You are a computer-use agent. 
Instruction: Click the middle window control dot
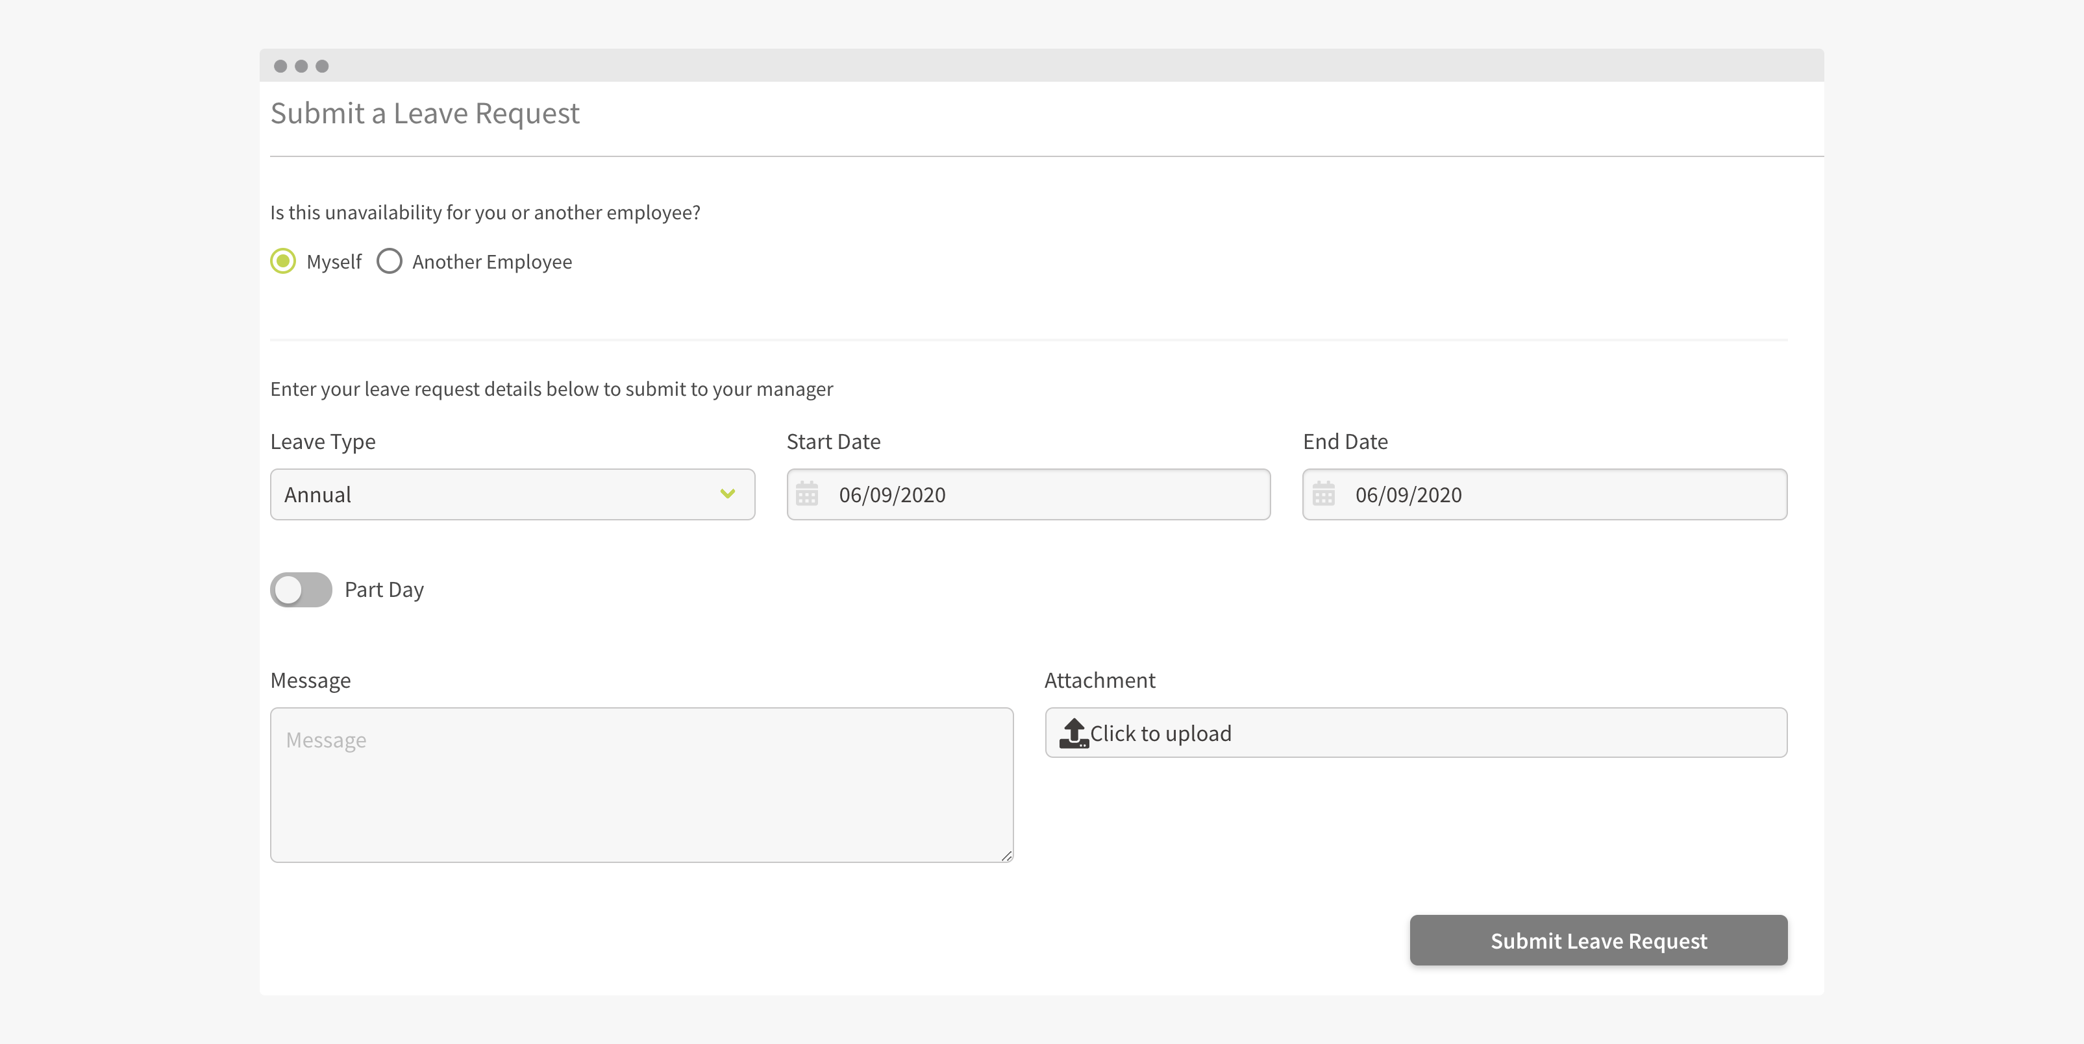coord(301,66)
